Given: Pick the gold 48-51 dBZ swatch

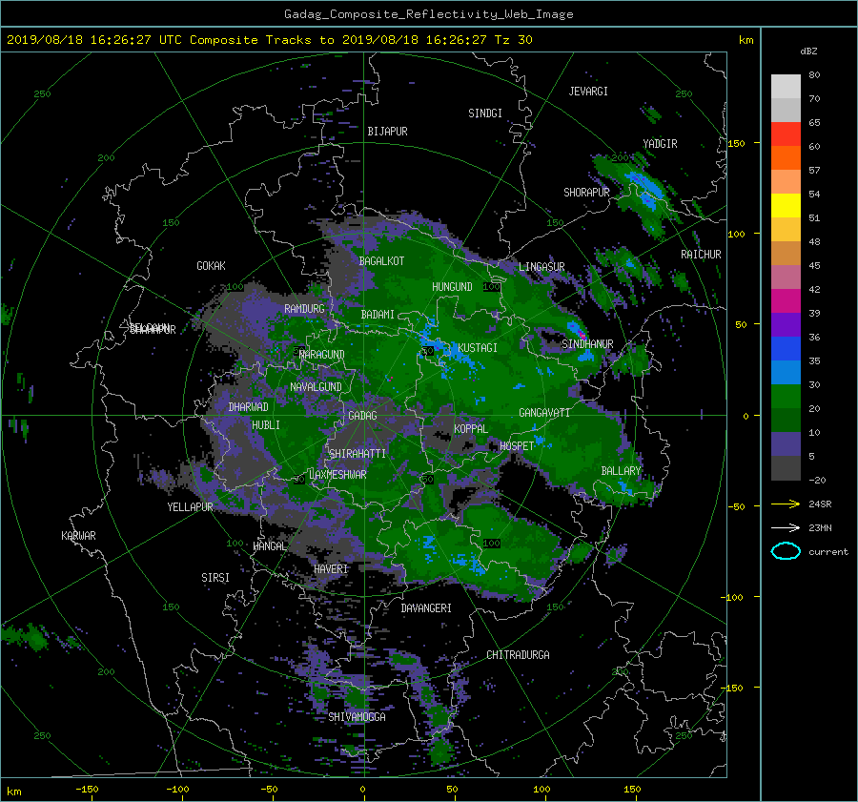Looking at the screenshot, I should pos(786,230).
